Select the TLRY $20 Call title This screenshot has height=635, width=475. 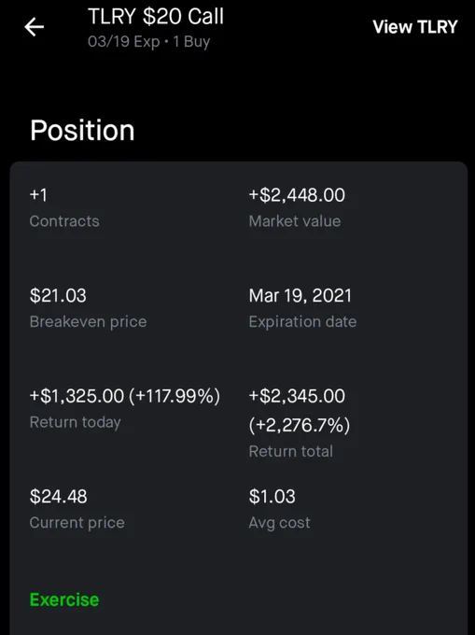click(156, 17)
